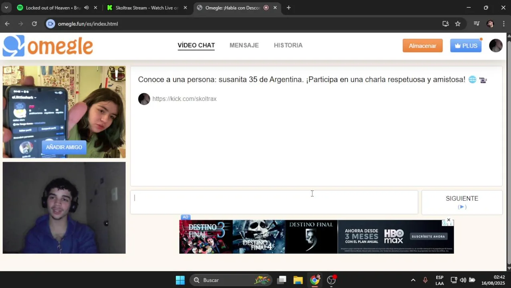The image size is (511, 288).
Task: Open a new browser tab
Action: click(x=289, y=8)
